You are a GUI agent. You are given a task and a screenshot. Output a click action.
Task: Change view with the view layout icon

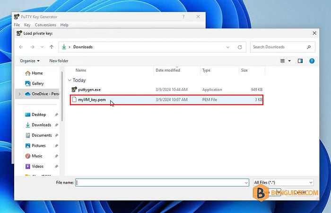point(282,61)
